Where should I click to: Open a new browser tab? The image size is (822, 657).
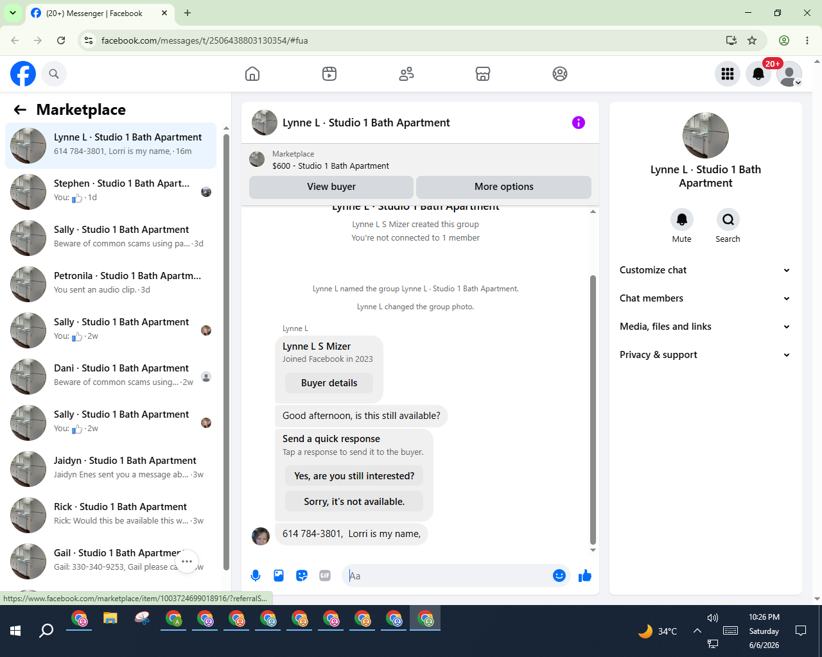point(188,13)
